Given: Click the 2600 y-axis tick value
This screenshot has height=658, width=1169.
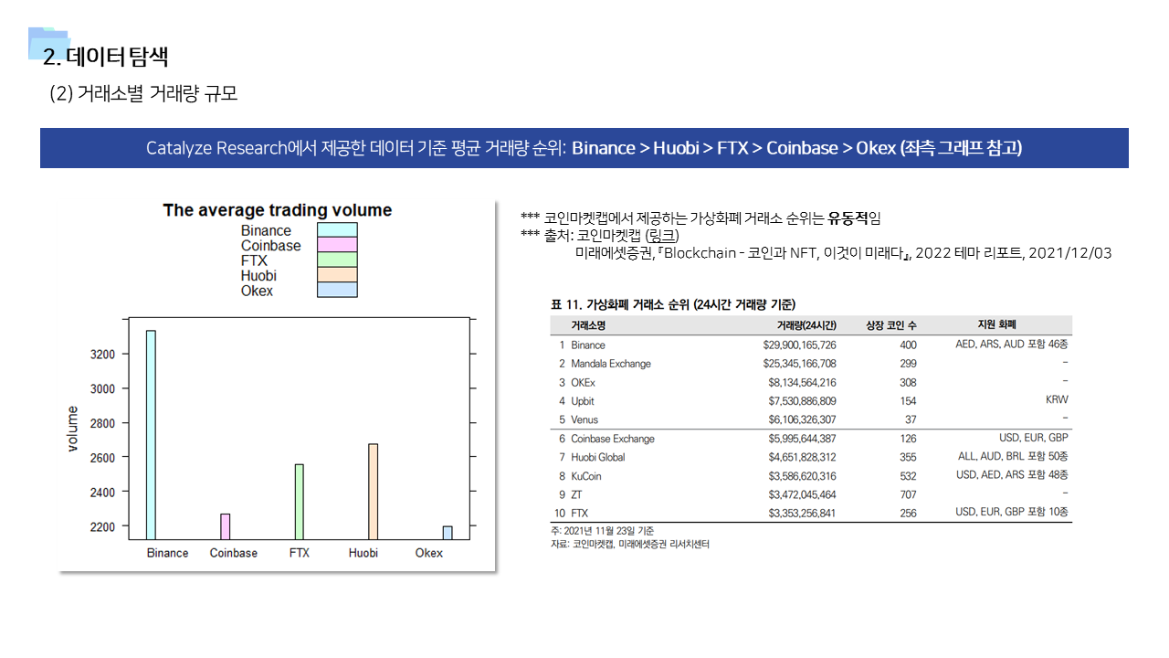Looking at the screenshot, I should pos(100,458).
